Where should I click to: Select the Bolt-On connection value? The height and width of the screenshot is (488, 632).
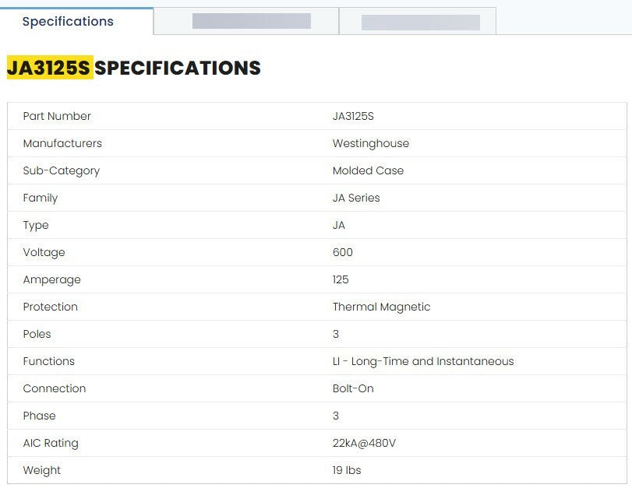pyautogui.click(x=353, y=388)
